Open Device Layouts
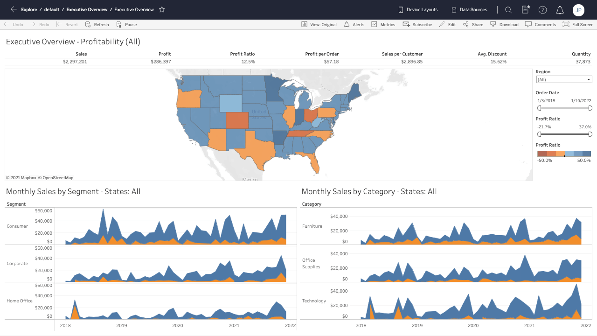The image size is (597, 336). point(417,10)
